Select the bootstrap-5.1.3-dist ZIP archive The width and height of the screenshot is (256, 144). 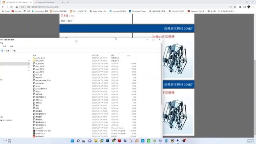click(x=43, y=131)
